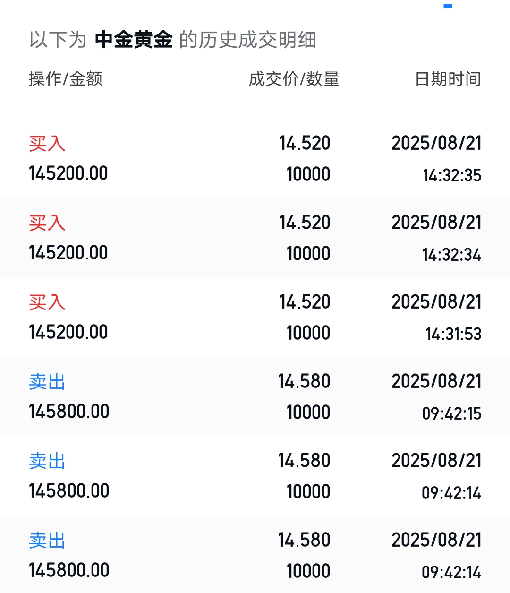Tap the bottom row's 09:42:14 timestamp
Image resolution: width=510 pixels, height=593 pixels.
coord(451,572)
